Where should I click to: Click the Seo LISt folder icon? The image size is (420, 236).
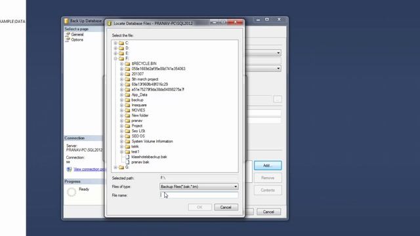[127, 131]
